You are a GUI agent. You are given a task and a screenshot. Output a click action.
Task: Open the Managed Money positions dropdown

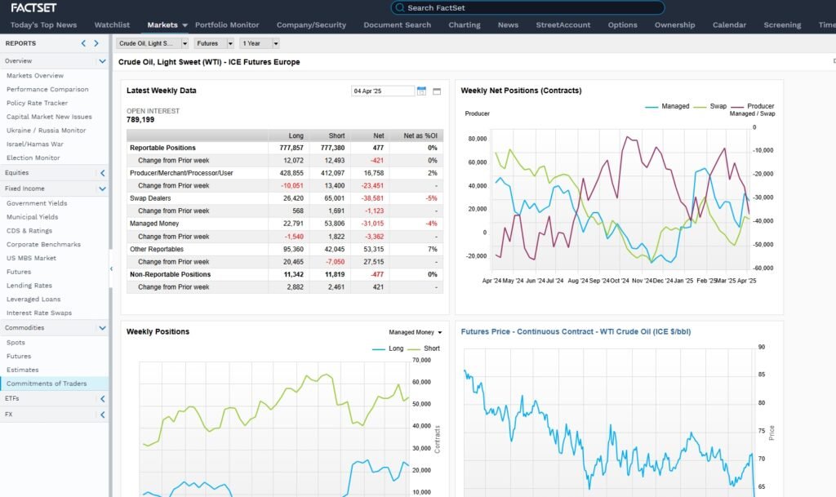pyautogui.click(x=416, y=332)
